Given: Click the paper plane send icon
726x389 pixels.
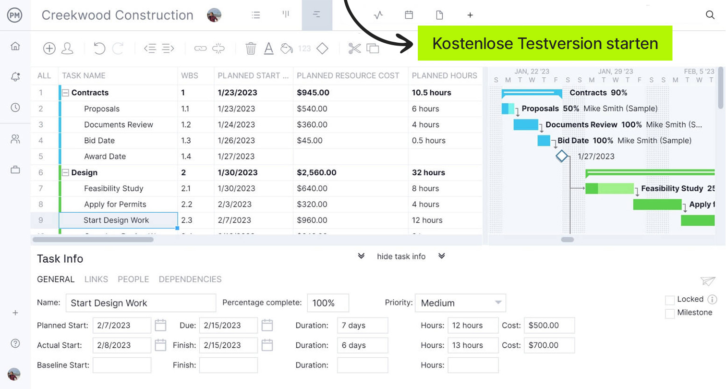Looking at the screenshot, I should 708,281.
